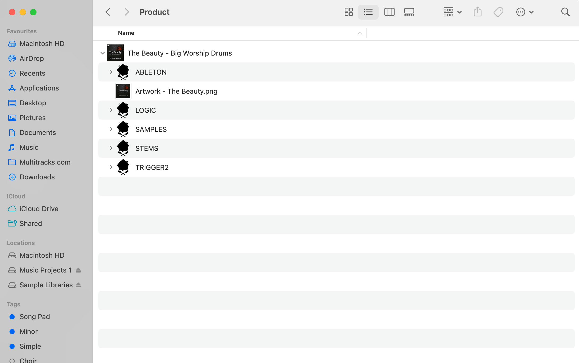Click the STEMS folder drum icon
Image resolution: width=579 pixels, height=363 pixels.
pyautogui.click(x=123, y=148)
